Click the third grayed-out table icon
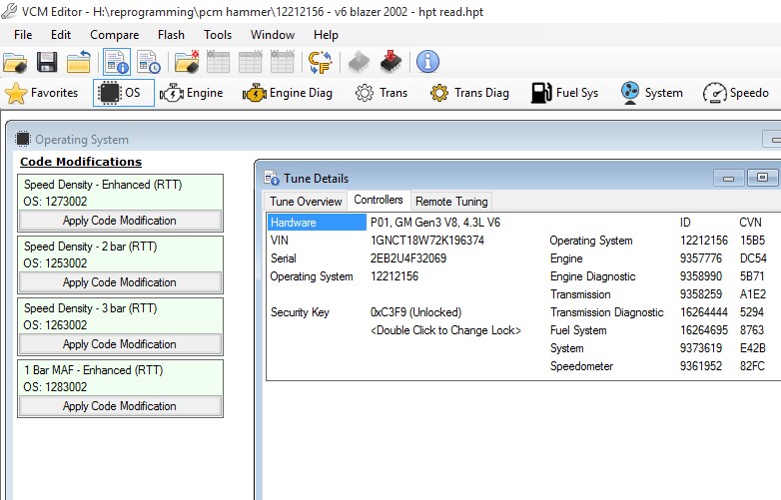 [282, 62]
